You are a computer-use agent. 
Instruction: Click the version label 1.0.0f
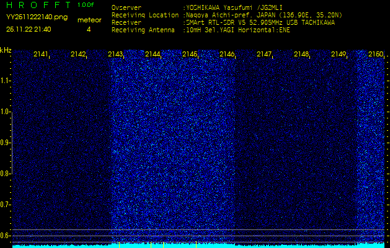(x=86, y=5)
